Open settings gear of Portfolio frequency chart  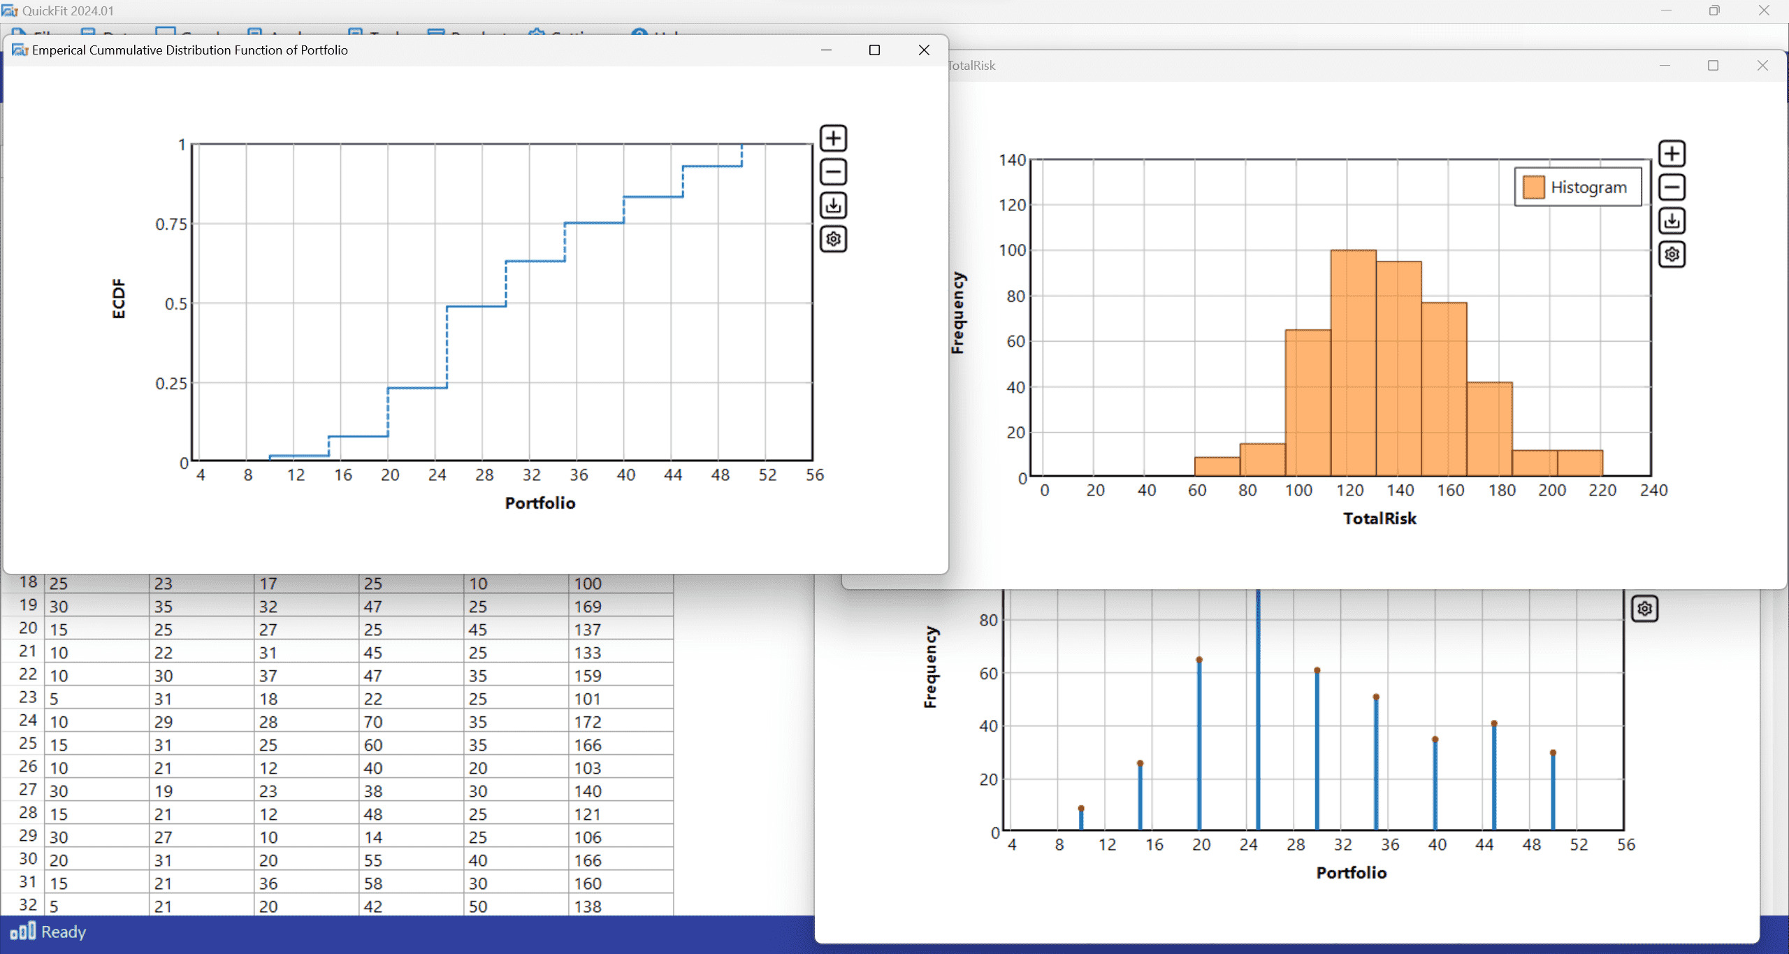[1645, 609]
